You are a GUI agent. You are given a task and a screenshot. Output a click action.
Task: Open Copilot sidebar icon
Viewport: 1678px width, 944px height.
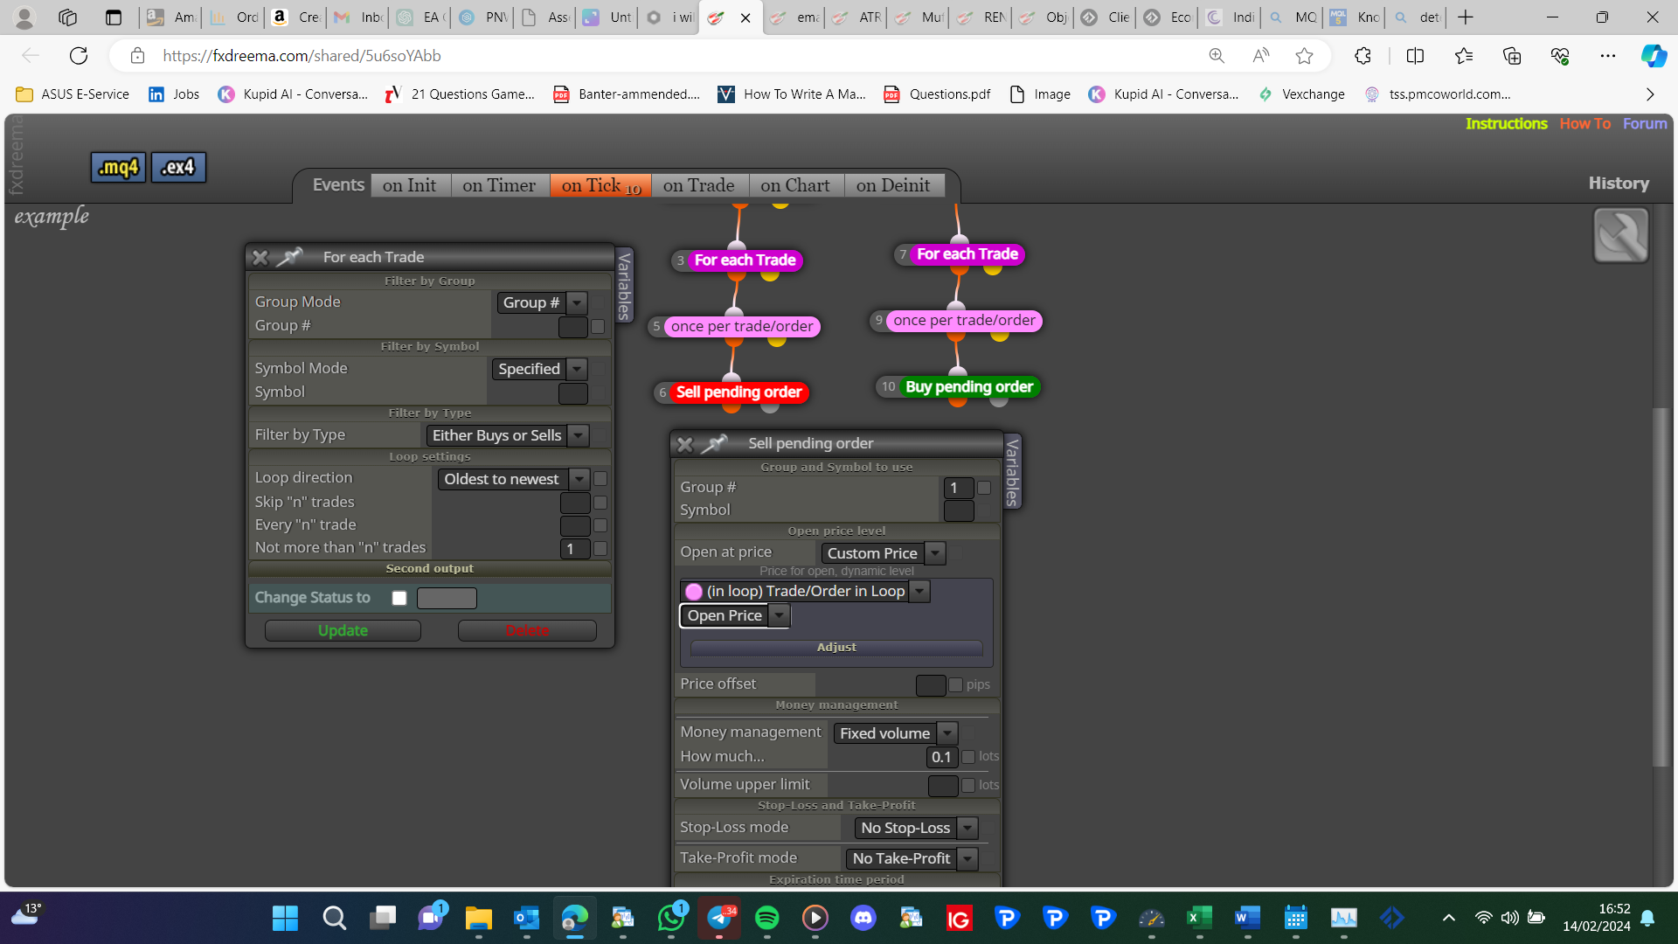pos(1653,56)
